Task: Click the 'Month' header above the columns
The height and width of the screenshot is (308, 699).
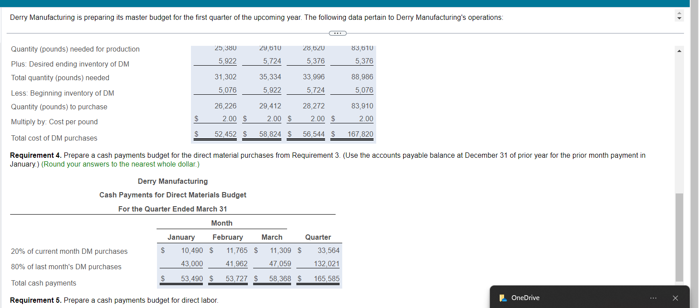Action: tap(222, 223)
